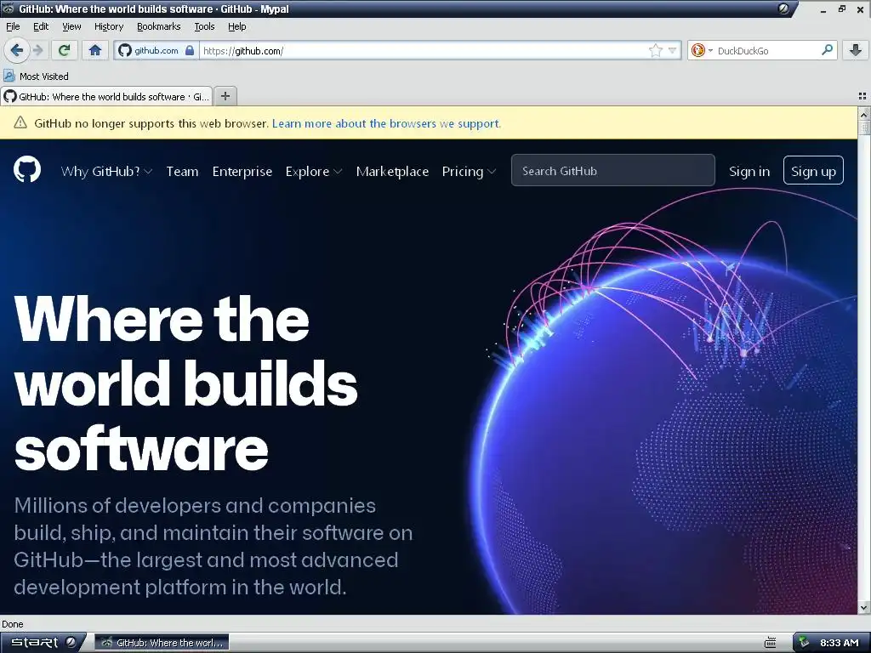The width and height of the screenshot is (871, 653).
Task: Click the 'Where the world builds software' heading
Action: (185, 383)
